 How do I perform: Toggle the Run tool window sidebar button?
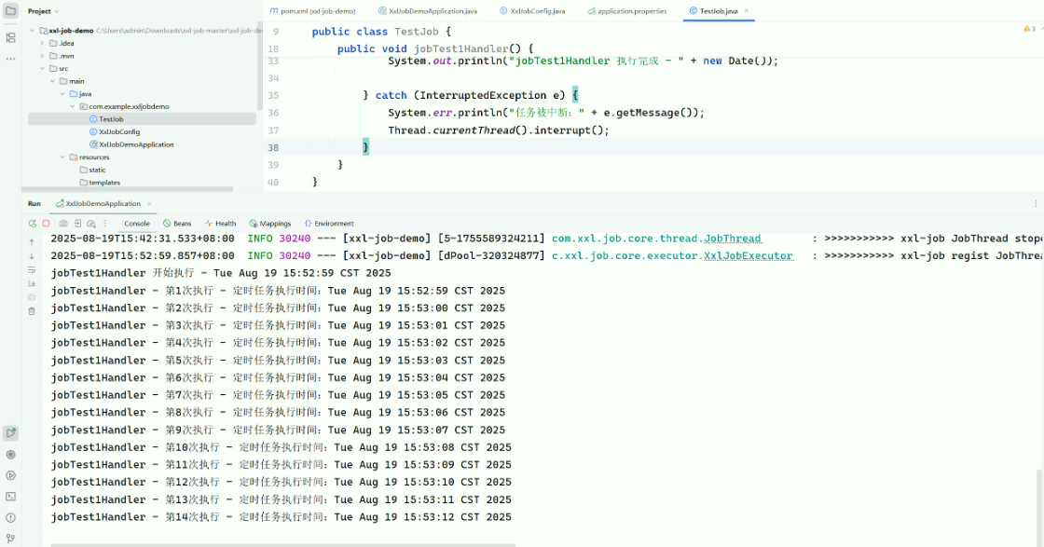click(10, 433)
